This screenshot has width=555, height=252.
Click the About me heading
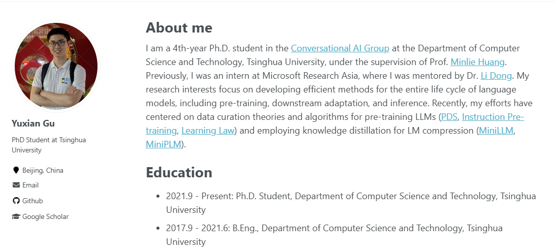point(179,27)
